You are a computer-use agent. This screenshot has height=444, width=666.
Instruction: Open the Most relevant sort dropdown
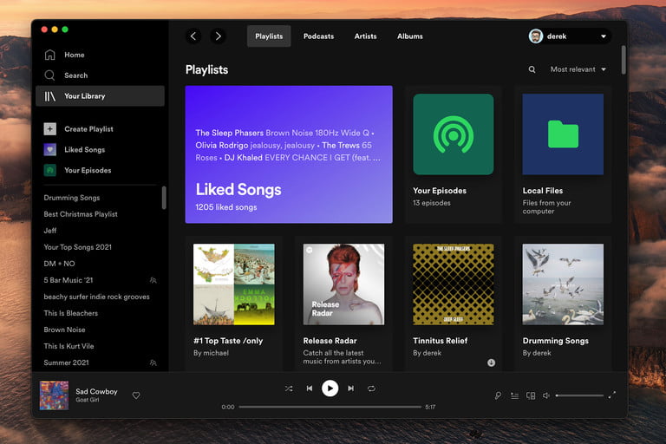tap(578, 69)
